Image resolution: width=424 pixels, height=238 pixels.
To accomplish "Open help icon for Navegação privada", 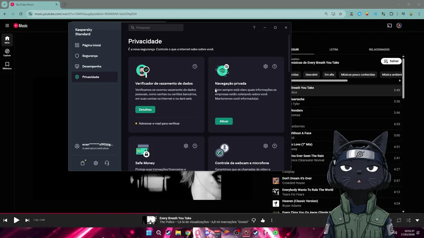I will point(275,66).
